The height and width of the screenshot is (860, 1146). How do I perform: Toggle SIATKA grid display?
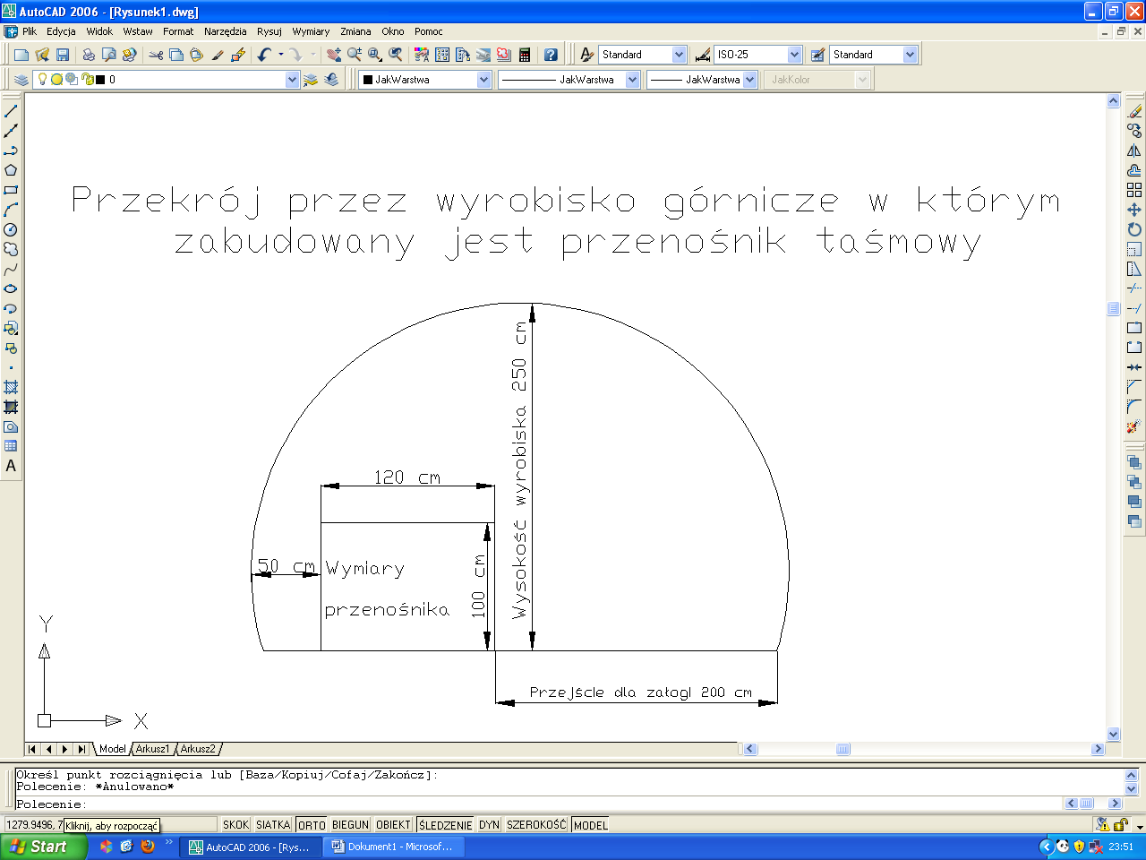click(x=273, y=825)
